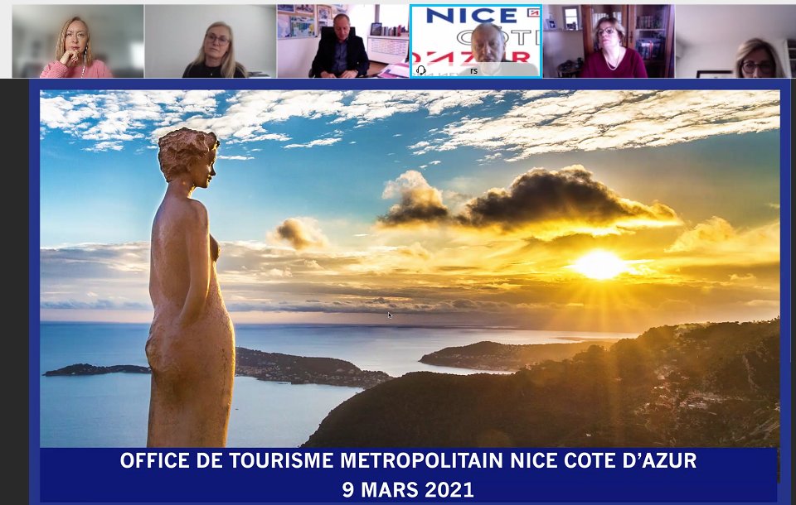Click the headset audio icon on speaker tile
Screen dimensions: 796x505
click(421, 70)
